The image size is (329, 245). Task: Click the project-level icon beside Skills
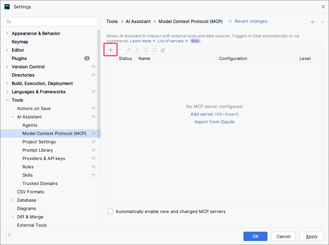point(93,175)
